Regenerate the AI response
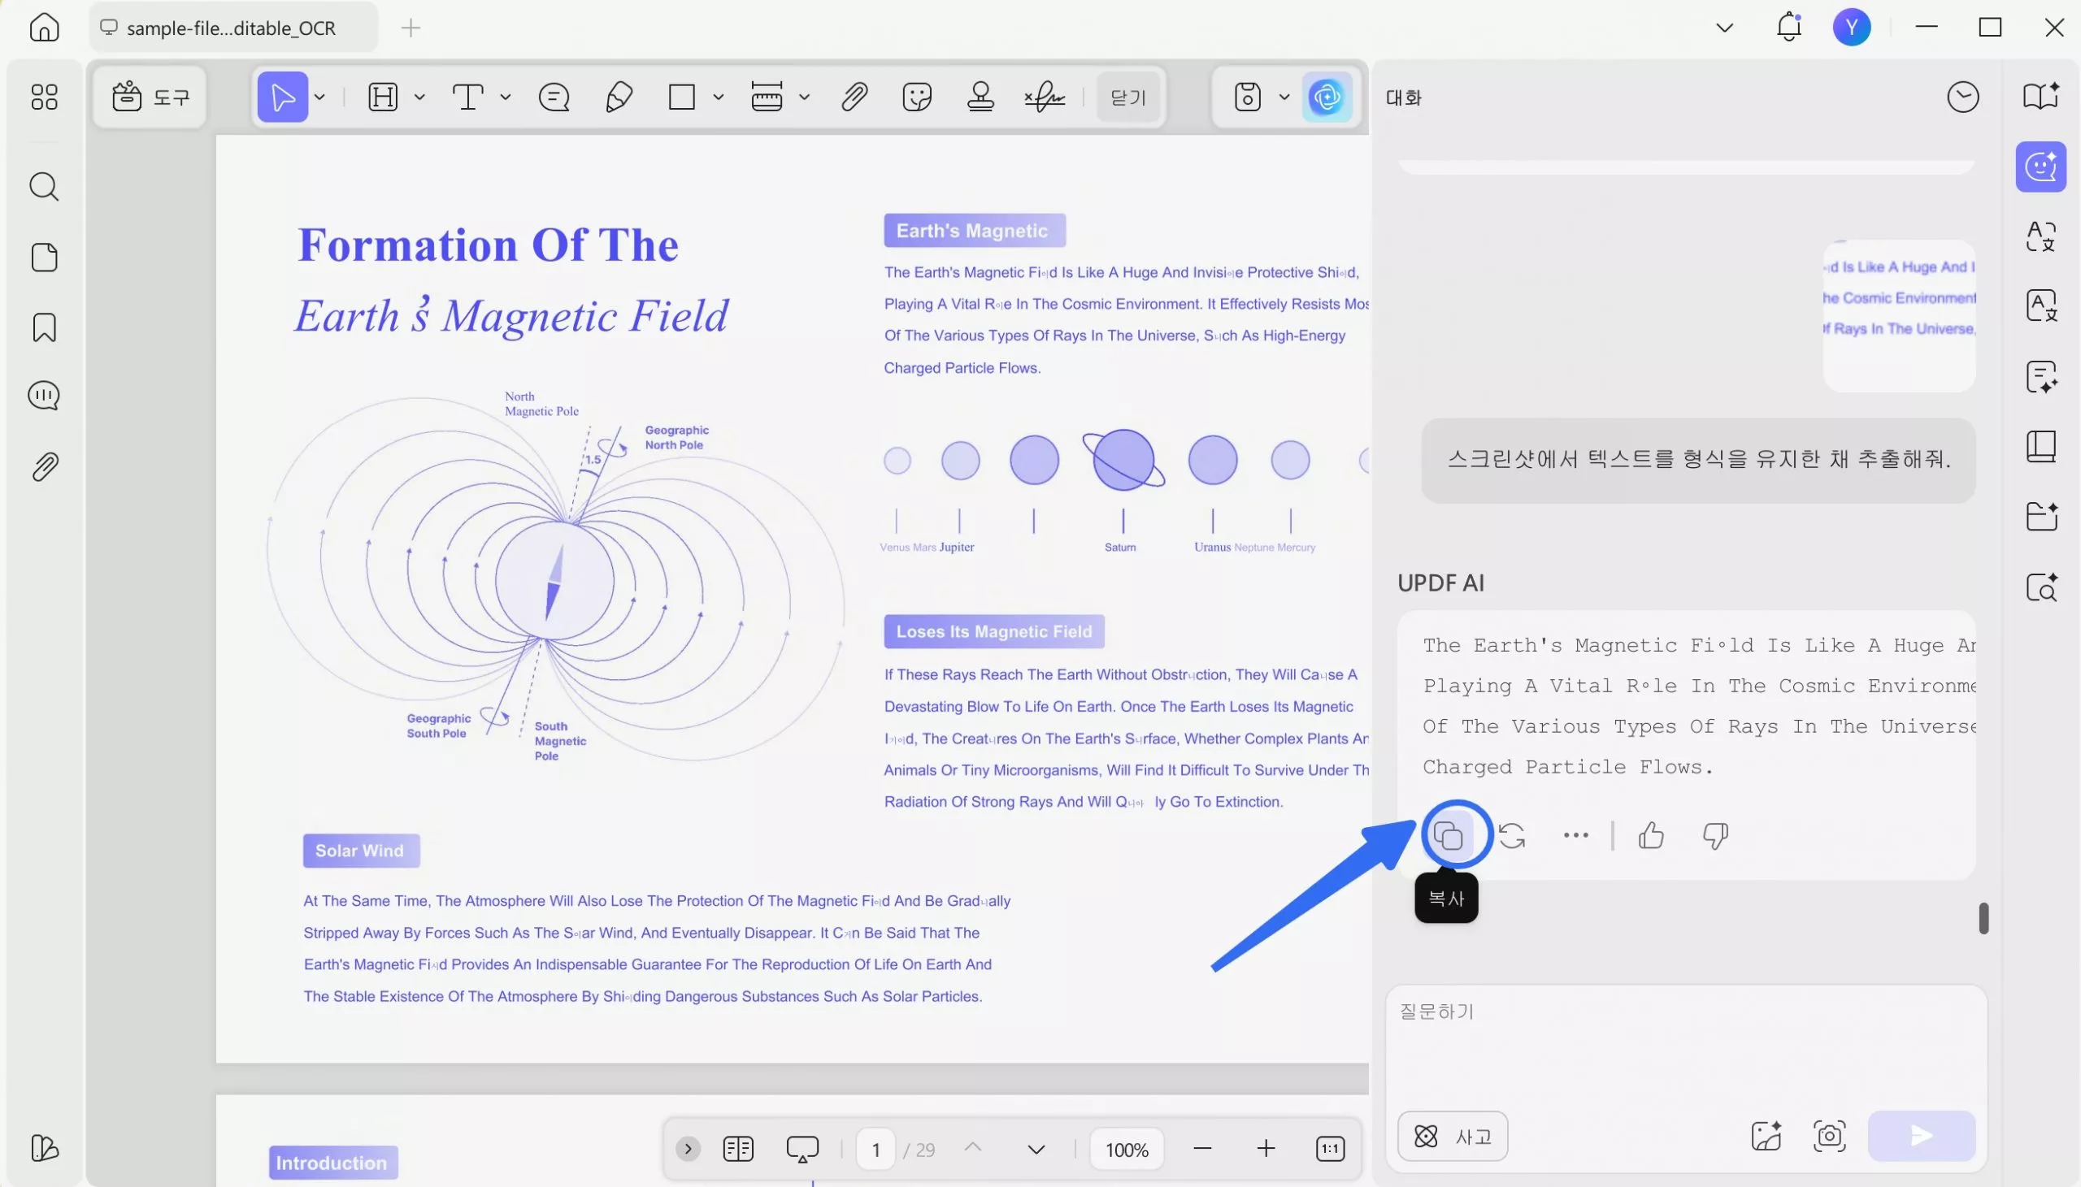This screenshot has width=2081, height=1187. point(1512,836)
